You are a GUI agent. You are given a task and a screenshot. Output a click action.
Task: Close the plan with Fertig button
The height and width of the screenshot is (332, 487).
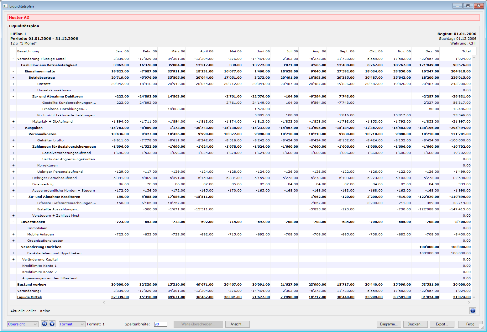pyautogui.click(x=470, y=324)
